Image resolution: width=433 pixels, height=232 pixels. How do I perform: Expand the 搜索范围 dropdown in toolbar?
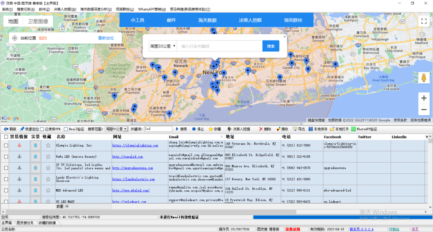(x=125, y=129)
